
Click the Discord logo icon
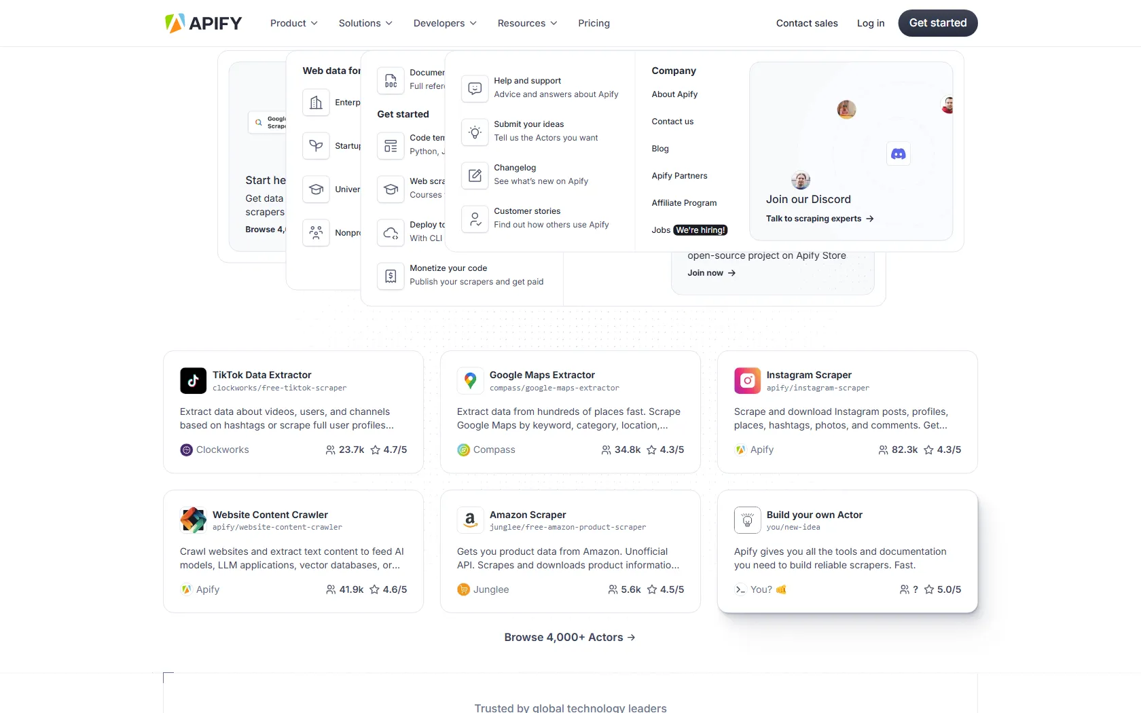[x=899, y=154]
